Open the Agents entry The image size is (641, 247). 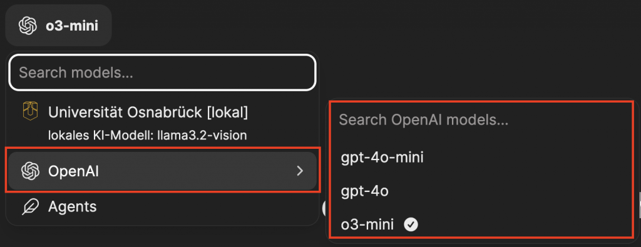point(162,206)
